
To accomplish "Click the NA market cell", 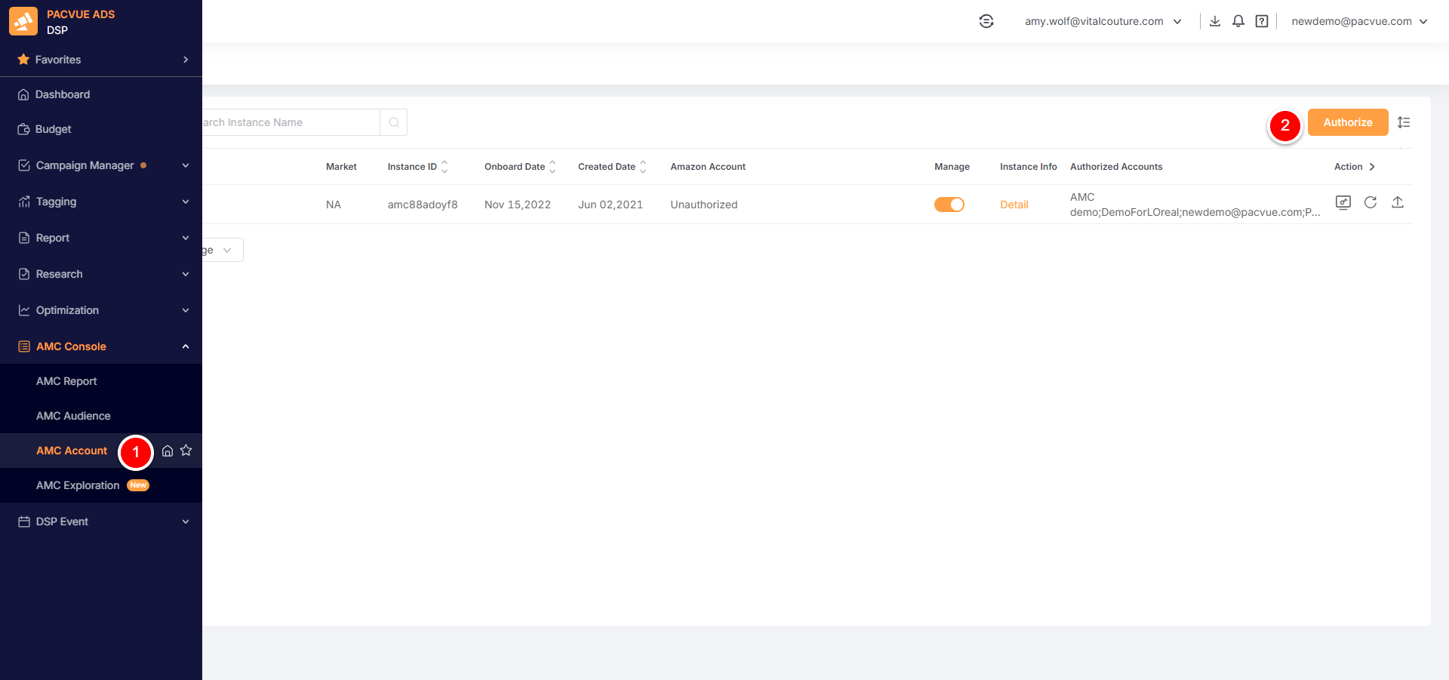I will point(334,205).
